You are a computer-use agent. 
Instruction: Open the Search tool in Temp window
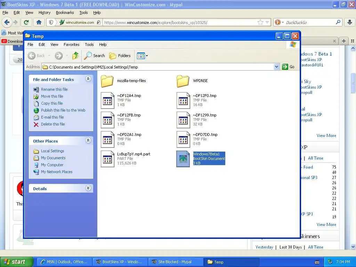point(94,56)
